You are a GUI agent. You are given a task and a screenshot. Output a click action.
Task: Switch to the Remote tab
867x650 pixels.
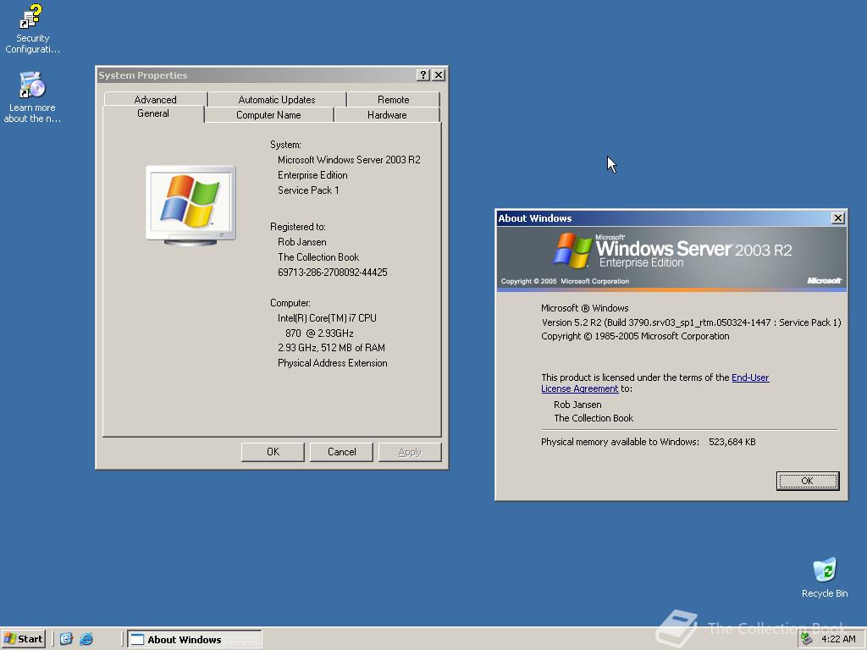click(393, 100)
